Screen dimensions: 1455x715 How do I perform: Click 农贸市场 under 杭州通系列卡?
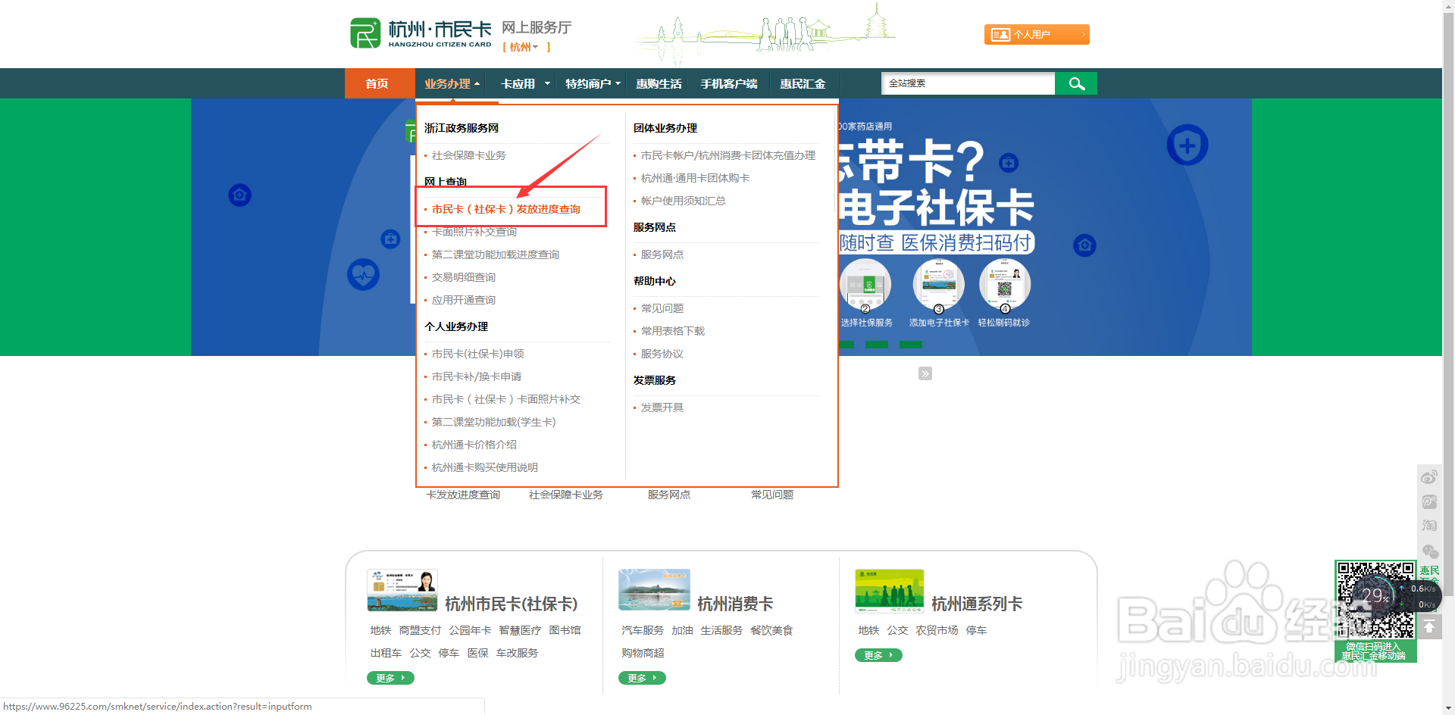[937, 630]
